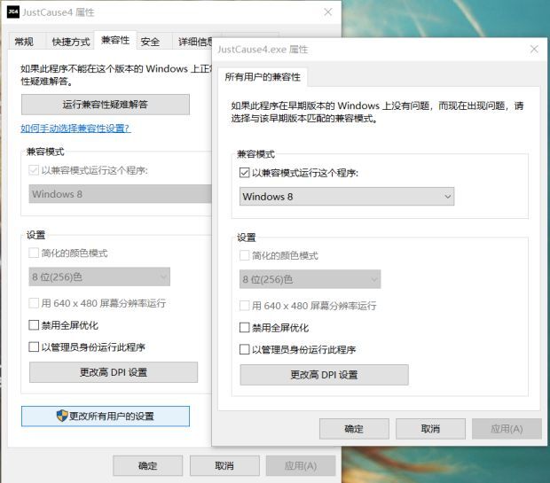The width and height of the screenshot is (550, 483).
Task: Enable 以管理员身份运行此程序 in back properties window
Action: point(34,347)
